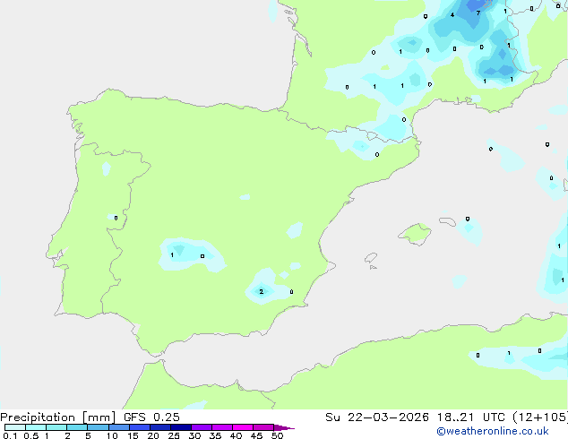Click the 30–35 mm purple legend swatch
The width and height of the screenshot is (568, 439).
[x=202, y=427]
